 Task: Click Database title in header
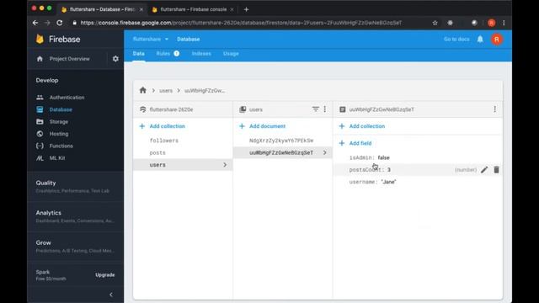pyautogui.click(x=189, y=40)
